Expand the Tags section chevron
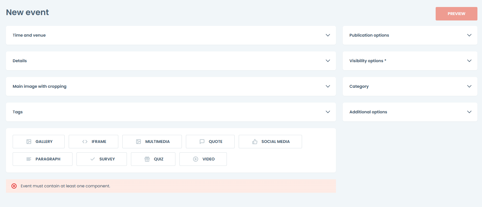482x207 pixels. click(x=328, y=112)
